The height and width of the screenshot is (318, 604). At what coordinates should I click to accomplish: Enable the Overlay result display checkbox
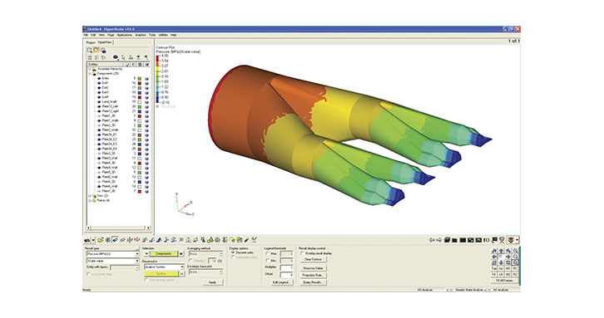point(302,253)
